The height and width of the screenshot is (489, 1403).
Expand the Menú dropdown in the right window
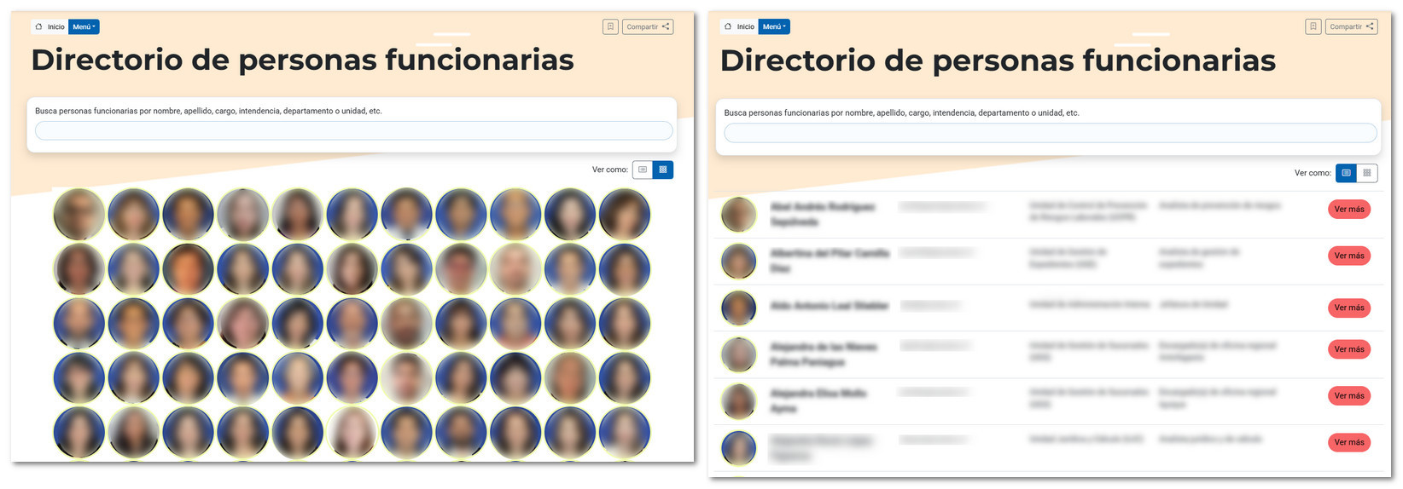point(774,27)
